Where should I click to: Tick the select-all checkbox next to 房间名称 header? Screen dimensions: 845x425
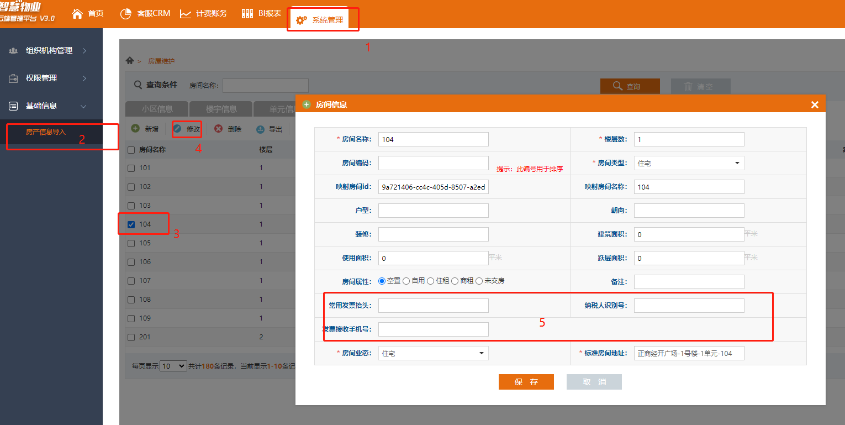pyautogui.click(x=131, y=150)
